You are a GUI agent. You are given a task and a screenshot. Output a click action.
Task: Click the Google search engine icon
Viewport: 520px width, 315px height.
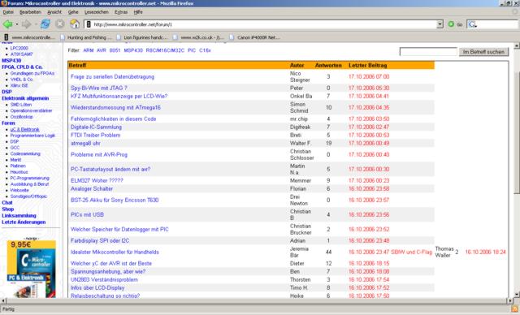(472, 24)
